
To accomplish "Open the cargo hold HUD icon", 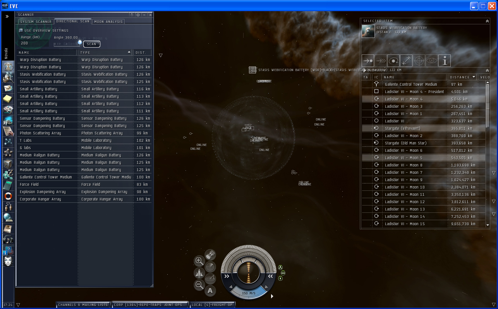I will coord(210,255).
